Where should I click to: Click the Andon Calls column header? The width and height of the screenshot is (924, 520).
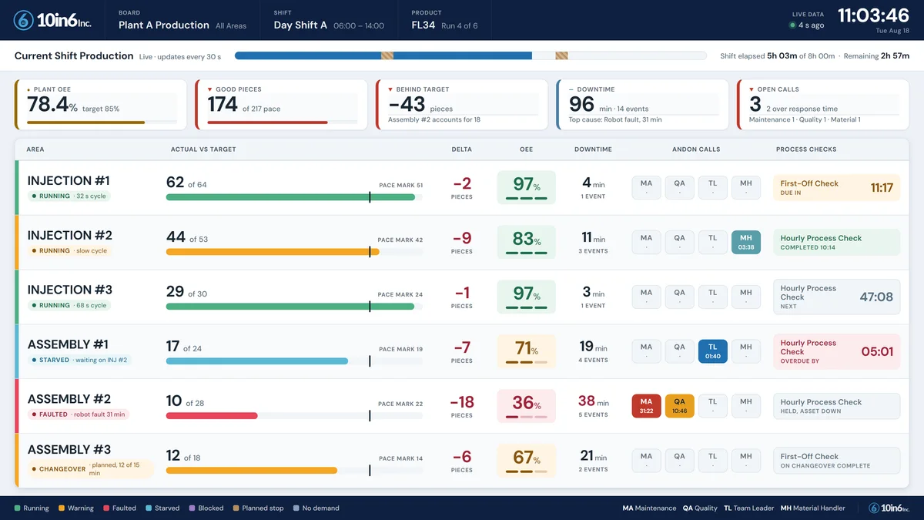coord(696,149)
